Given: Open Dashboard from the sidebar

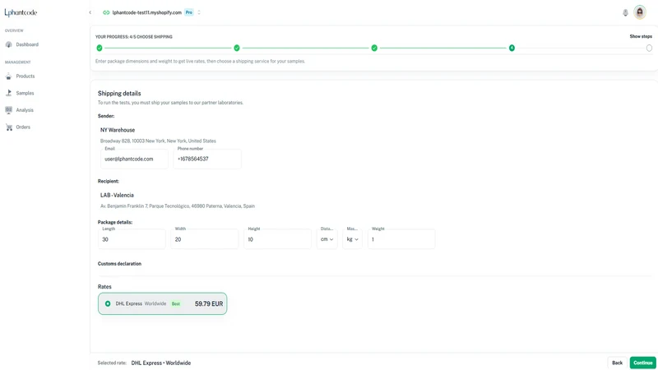Looking at the screenshot, I should pyautogui.click(x=27, y=44).
